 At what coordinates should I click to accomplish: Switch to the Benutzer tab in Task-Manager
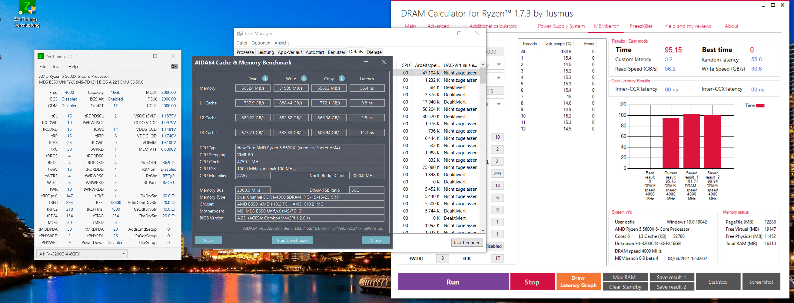[336, 52]
